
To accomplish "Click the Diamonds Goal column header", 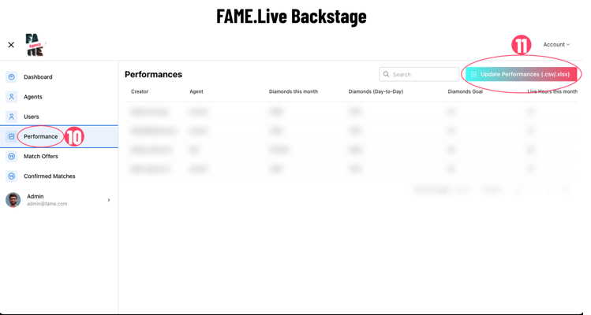I will click(x=465, y=91).
